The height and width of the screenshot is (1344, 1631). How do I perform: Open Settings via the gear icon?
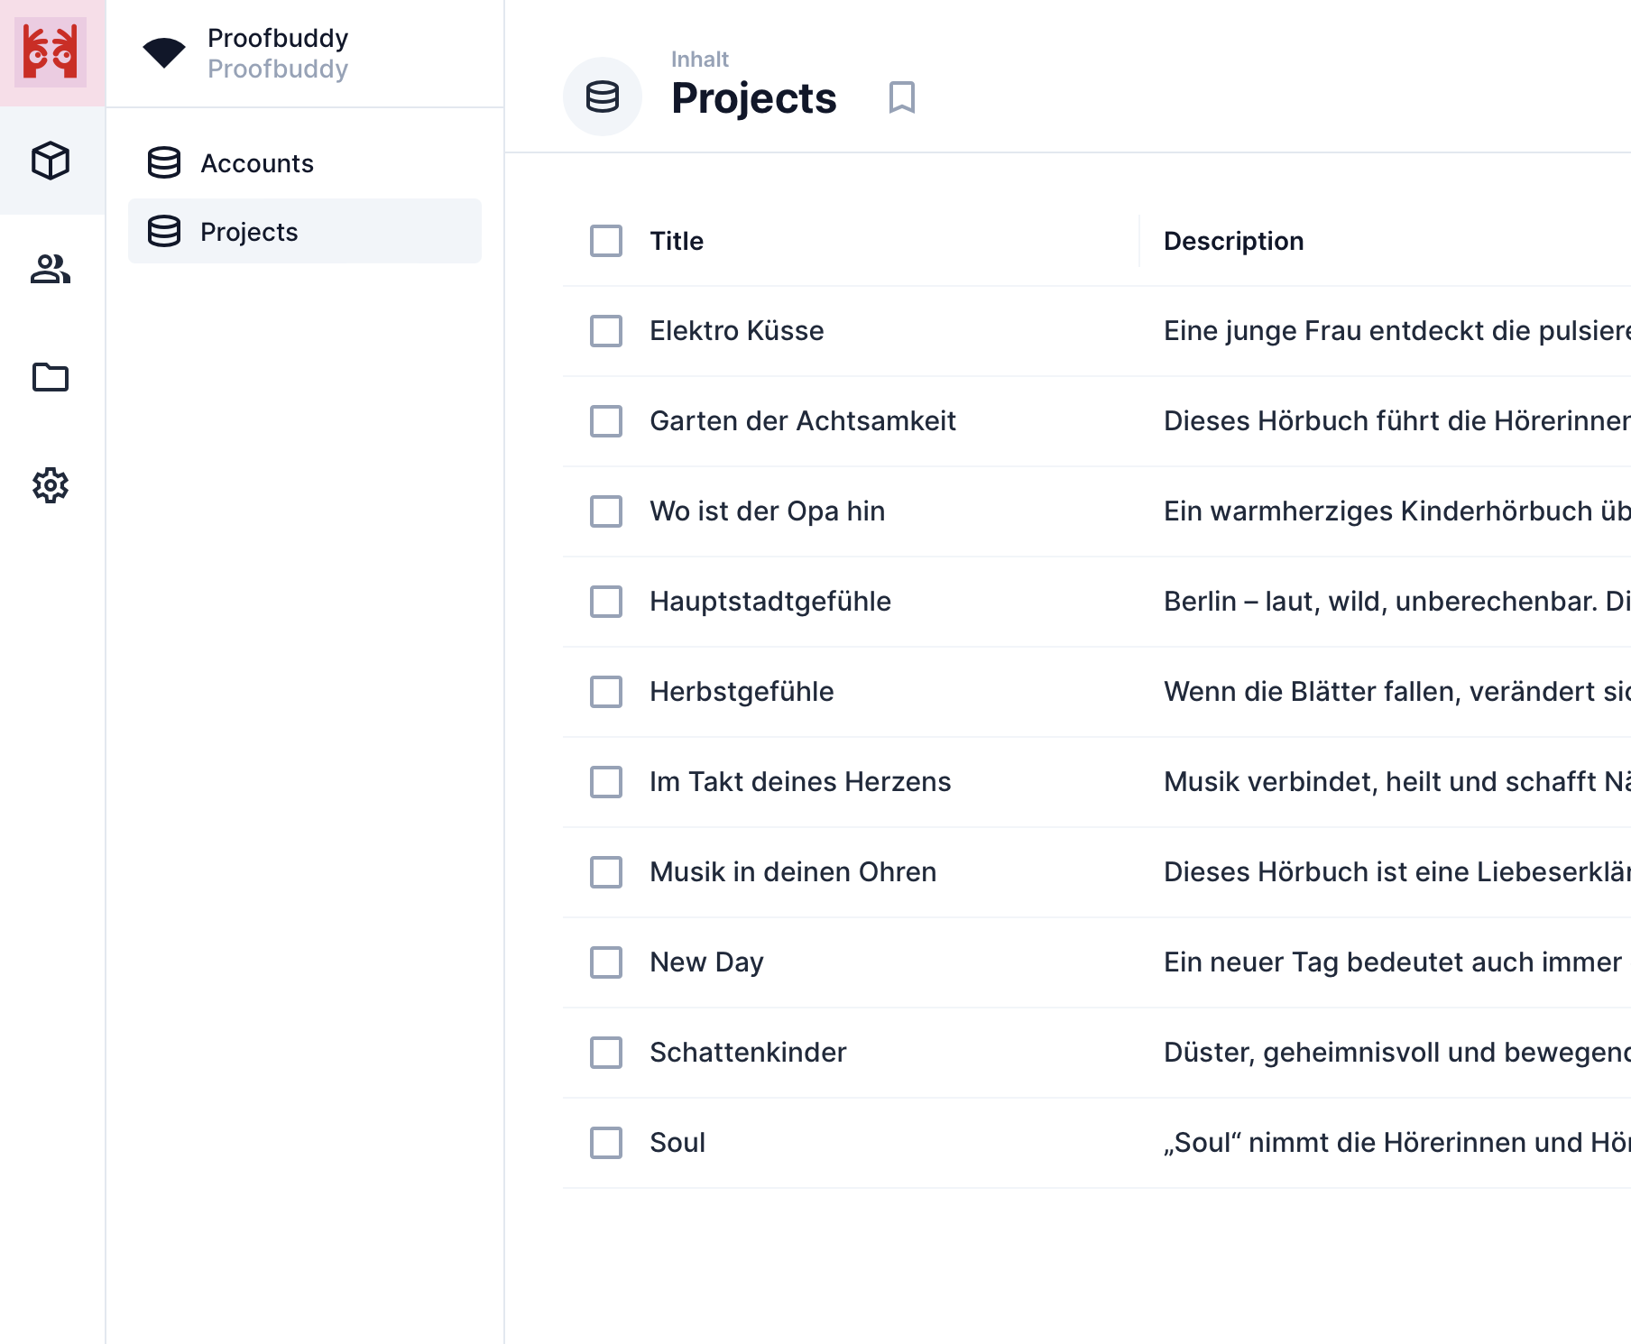[x=51, y=485]
